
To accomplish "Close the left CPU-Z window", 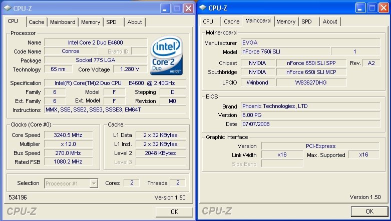I will tap(188, 8).
